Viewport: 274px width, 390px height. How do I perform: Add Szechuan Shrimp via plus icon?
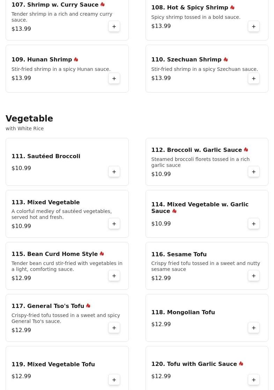pyautogui.click(x=254, y=78)
